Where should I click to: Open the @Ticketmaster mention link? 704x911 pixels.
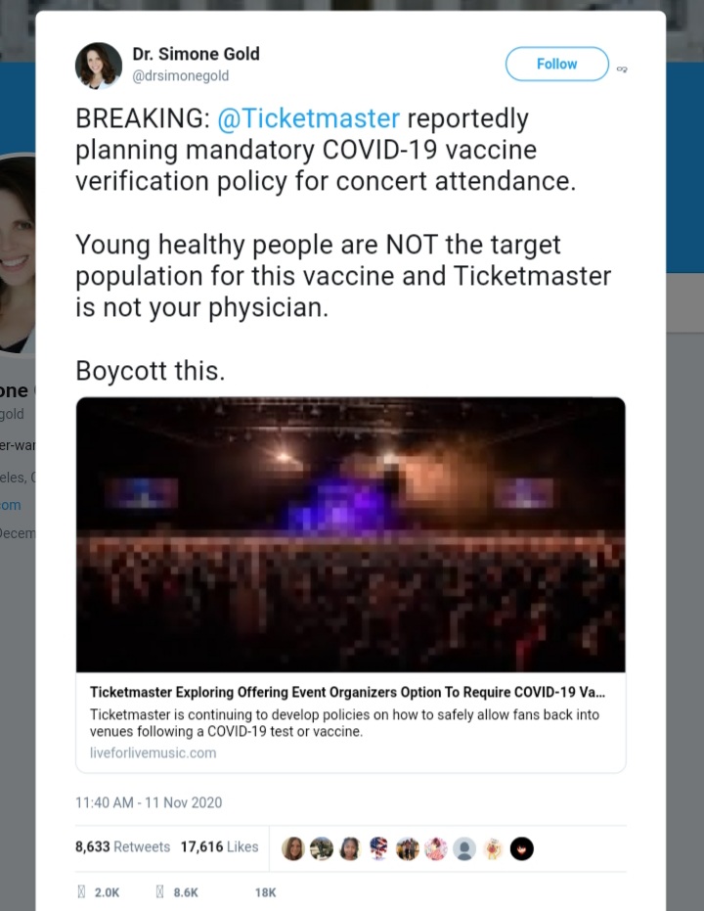pos(308,118)
